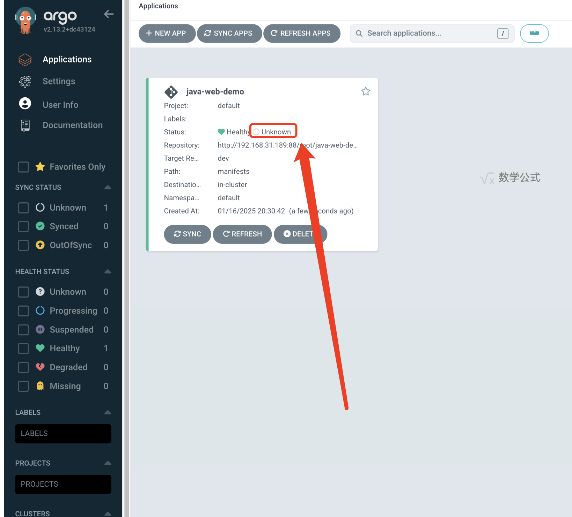Click the Healthy heart icon in sidebar
Image resolution: width=572 pixels, height=517 pixels.
pos(40,348)
